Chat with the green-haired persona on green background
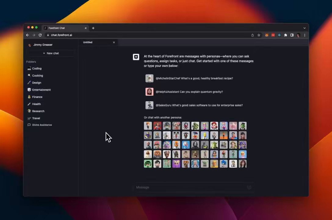The height and width of the screenshot is (220, 332). (148, 163)
